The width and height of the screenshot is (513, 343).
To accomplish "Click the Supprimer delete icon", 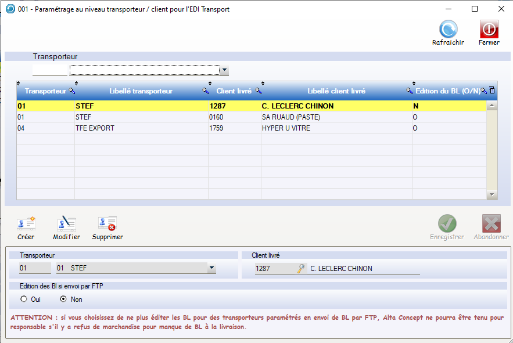I will (x=107, y=224).
